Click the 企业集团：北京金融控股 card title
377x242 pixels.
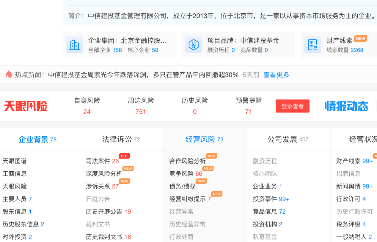pos(128,41)
